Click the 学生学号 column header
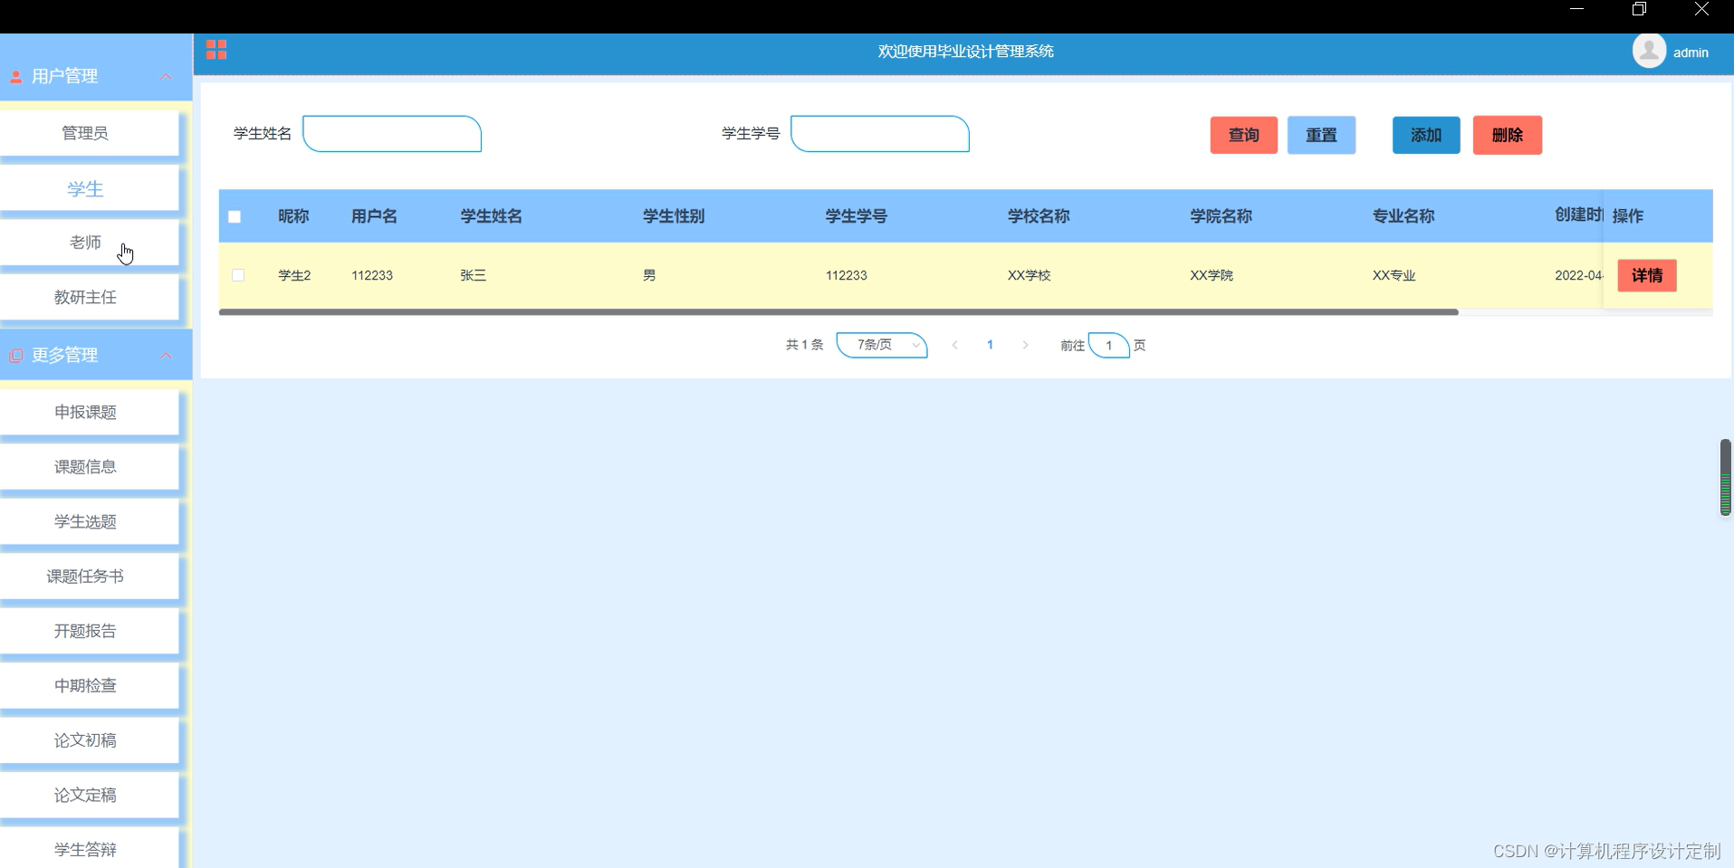Image resolution: width=1734 pixels, height=868 pixels. 856,216
